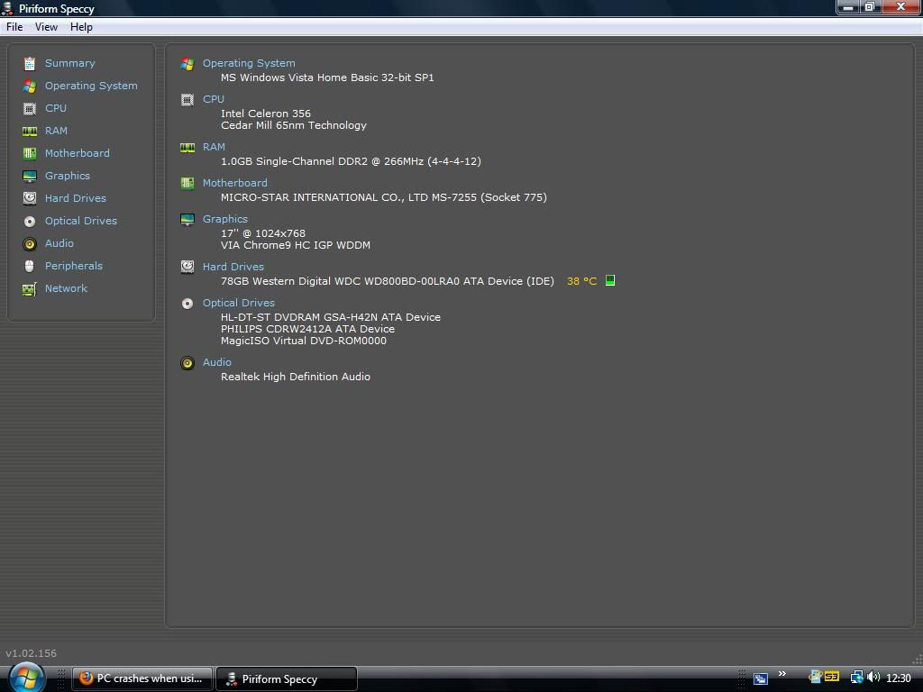Click the Graphics monitor icon in sidebar
The image size is (923, 692).
click(x=30, y=176)
